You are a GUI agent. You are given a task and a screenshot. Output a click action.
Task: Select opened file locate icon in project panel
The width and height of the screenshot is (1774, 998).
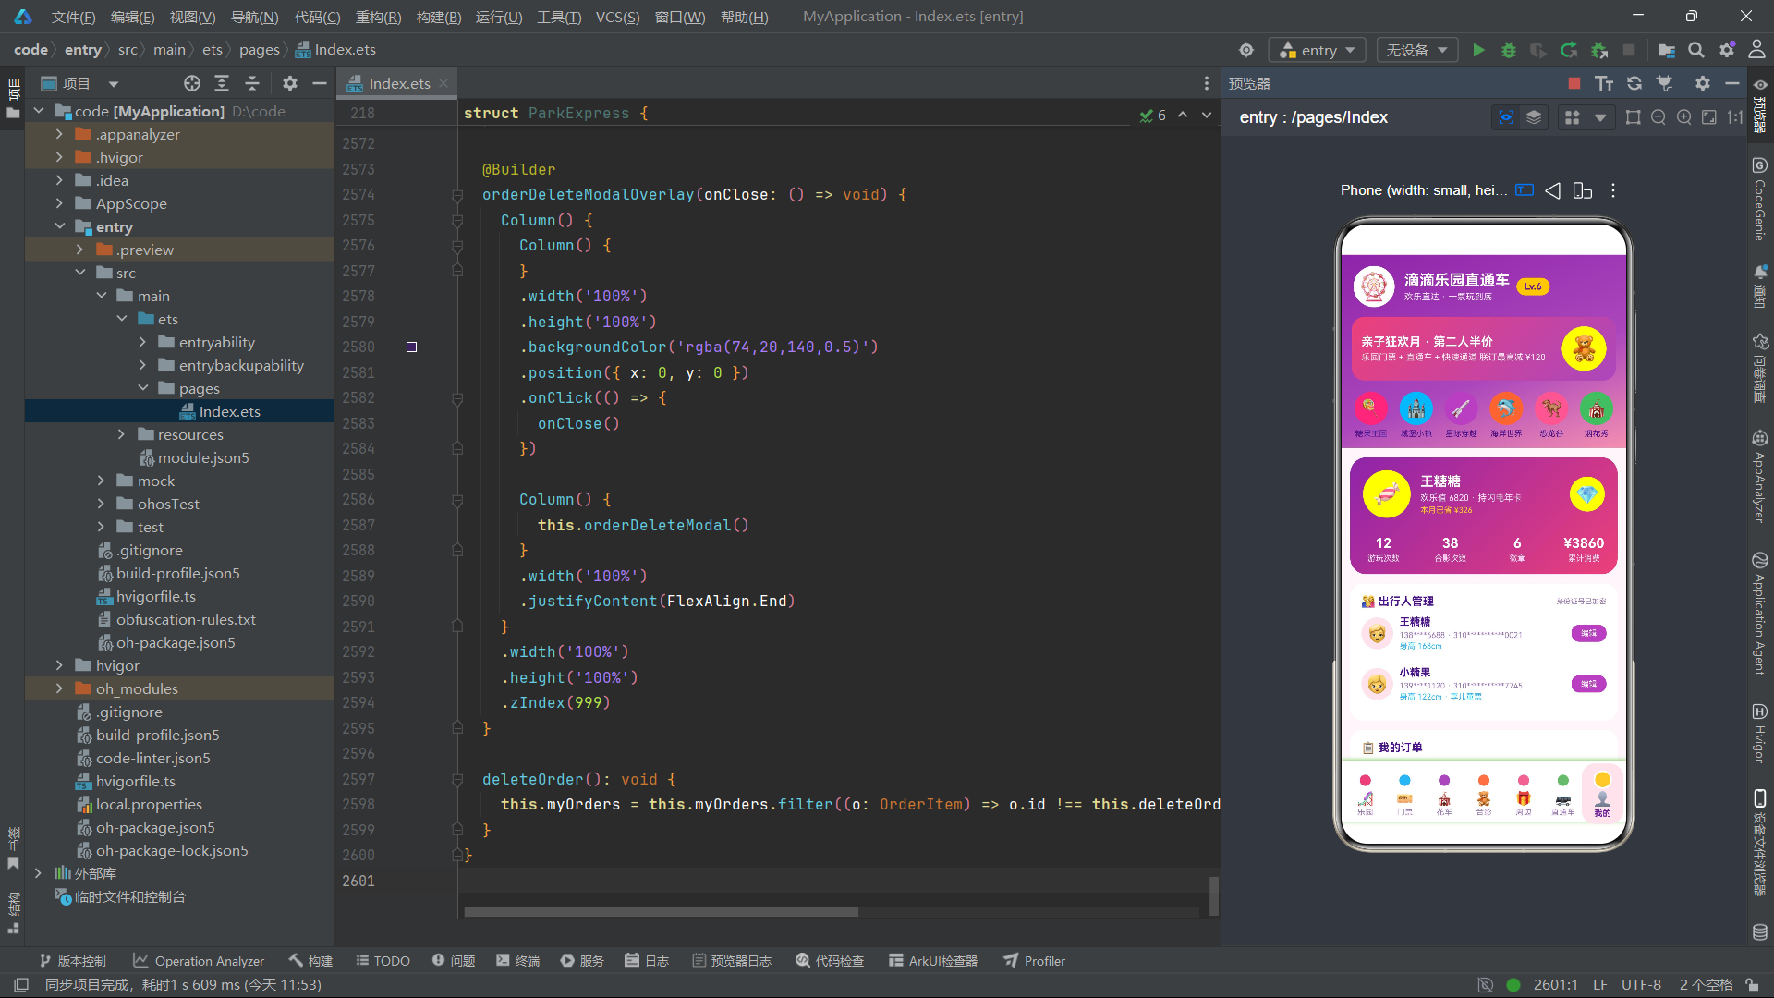(x=192, y=83)
